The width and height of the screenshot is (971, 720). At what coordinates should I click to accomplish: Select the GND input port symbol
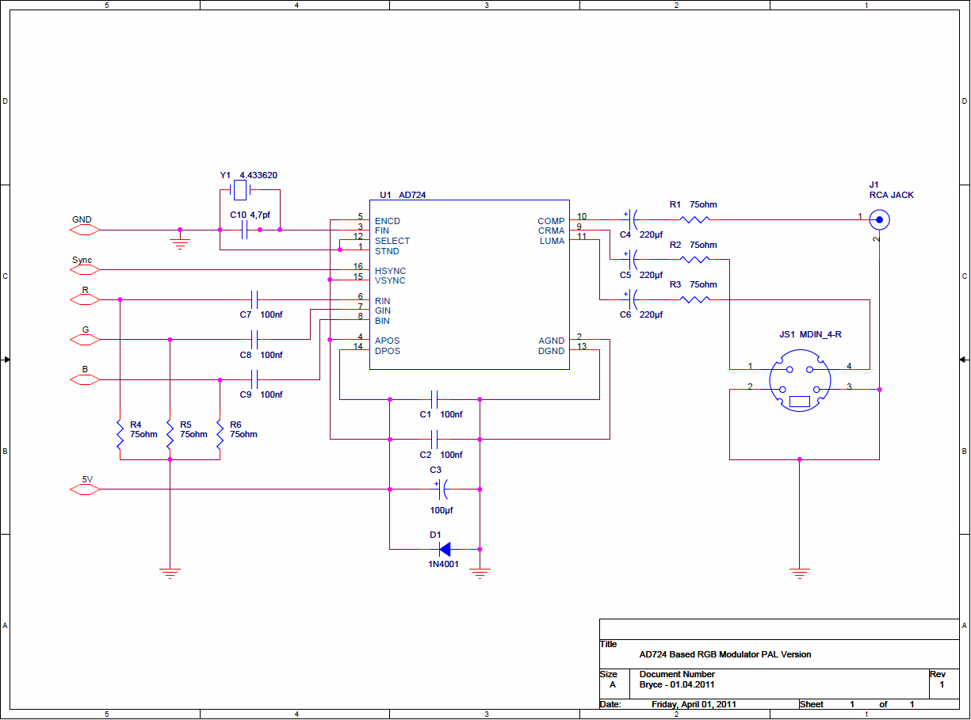pos(85,230)
